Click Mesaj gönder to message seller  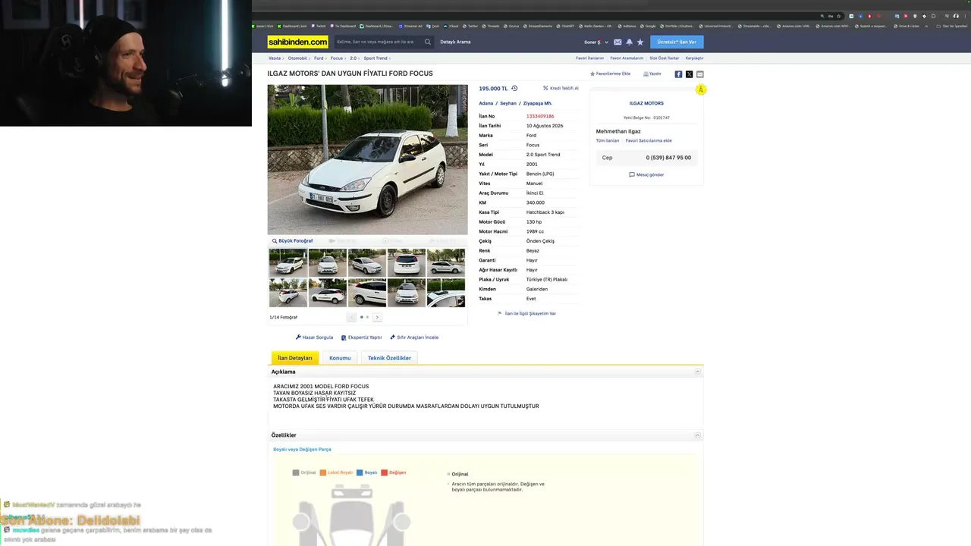click(x=646, y=175)
